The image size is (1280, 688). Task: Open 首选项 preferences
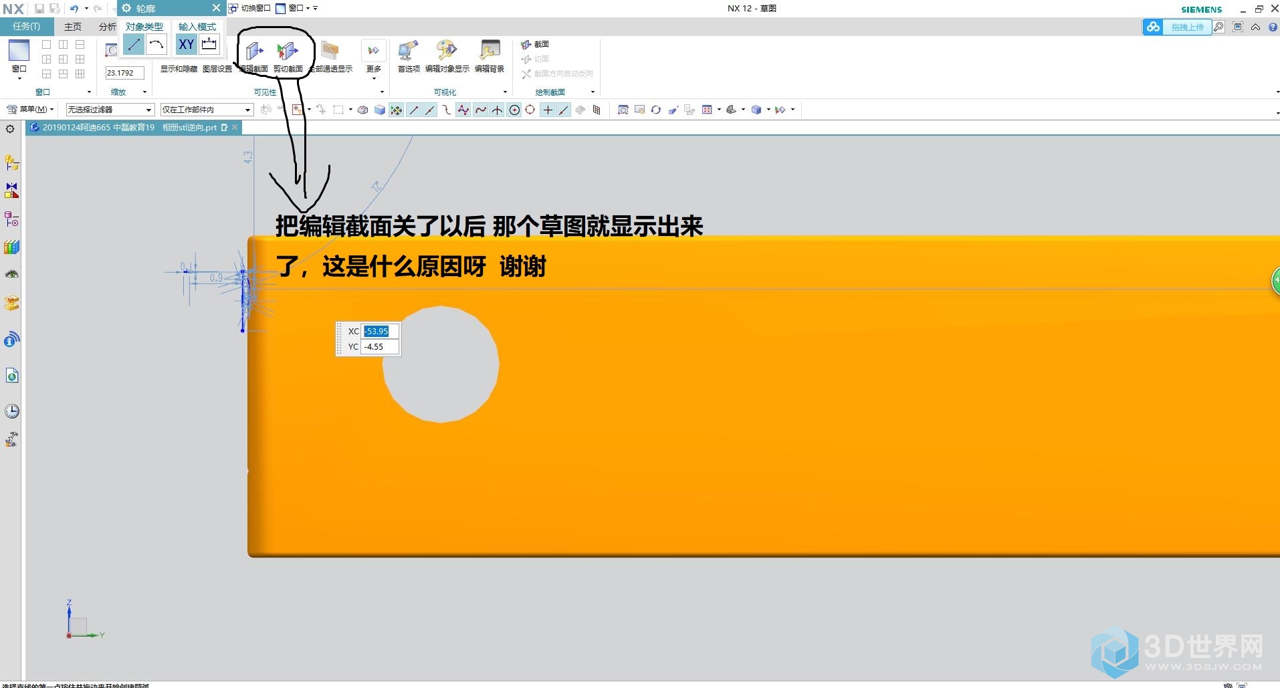point(409,55)
